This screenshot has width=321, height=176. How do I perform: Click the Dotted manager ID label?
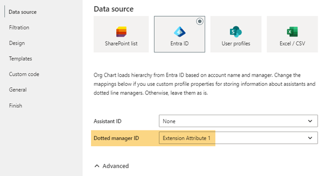click(x=116, y=138)
